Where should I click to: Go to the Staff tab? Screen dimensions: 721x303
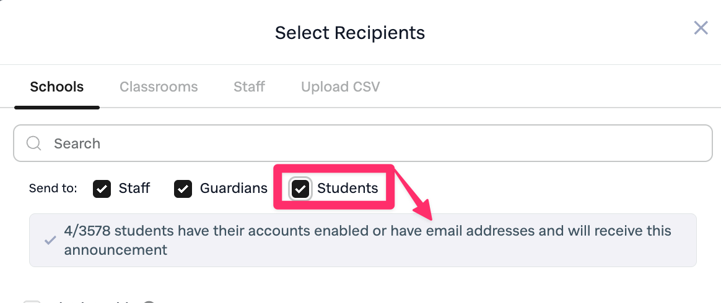(x=249, y=87)
